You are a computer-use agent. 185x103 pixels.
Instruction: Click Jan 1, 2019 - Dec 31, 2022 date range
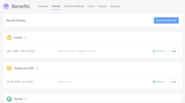(21, 51)
